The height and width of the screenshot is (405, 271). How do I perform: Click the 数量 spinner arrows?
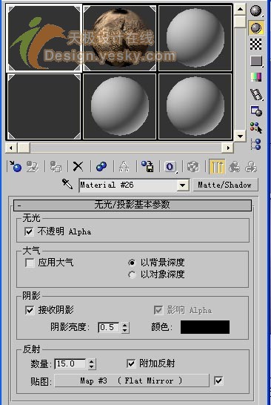[92, 364]
